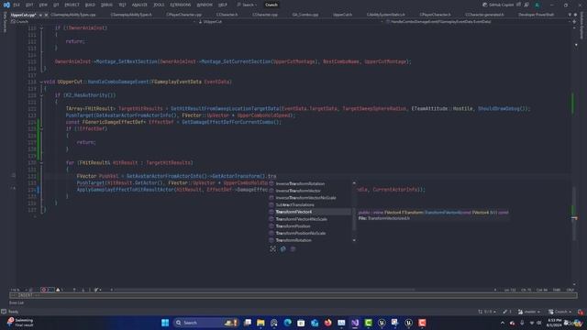Screen dimensions: 587x330
Task: Toggle second IntelliSense filter icon
Action: pyautogui.click(x=283, y=248)
